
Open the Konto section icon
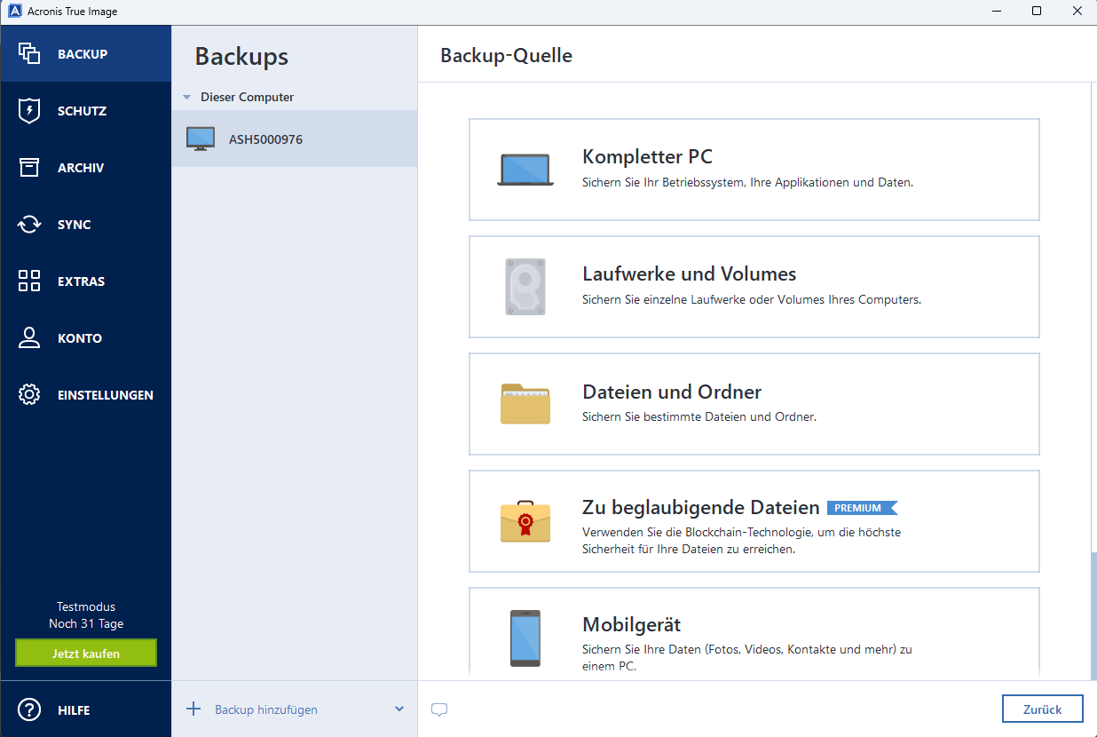tap(28, 337)
